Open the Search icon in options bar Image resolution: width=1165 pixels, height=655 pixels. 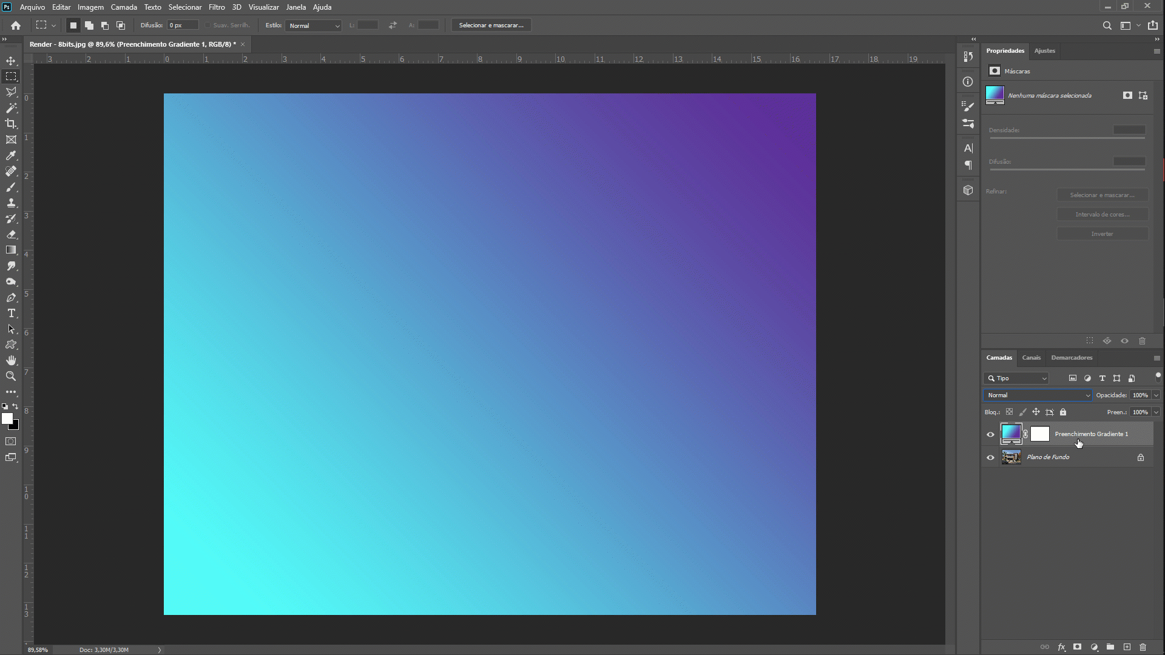[x=1107, y=25]
